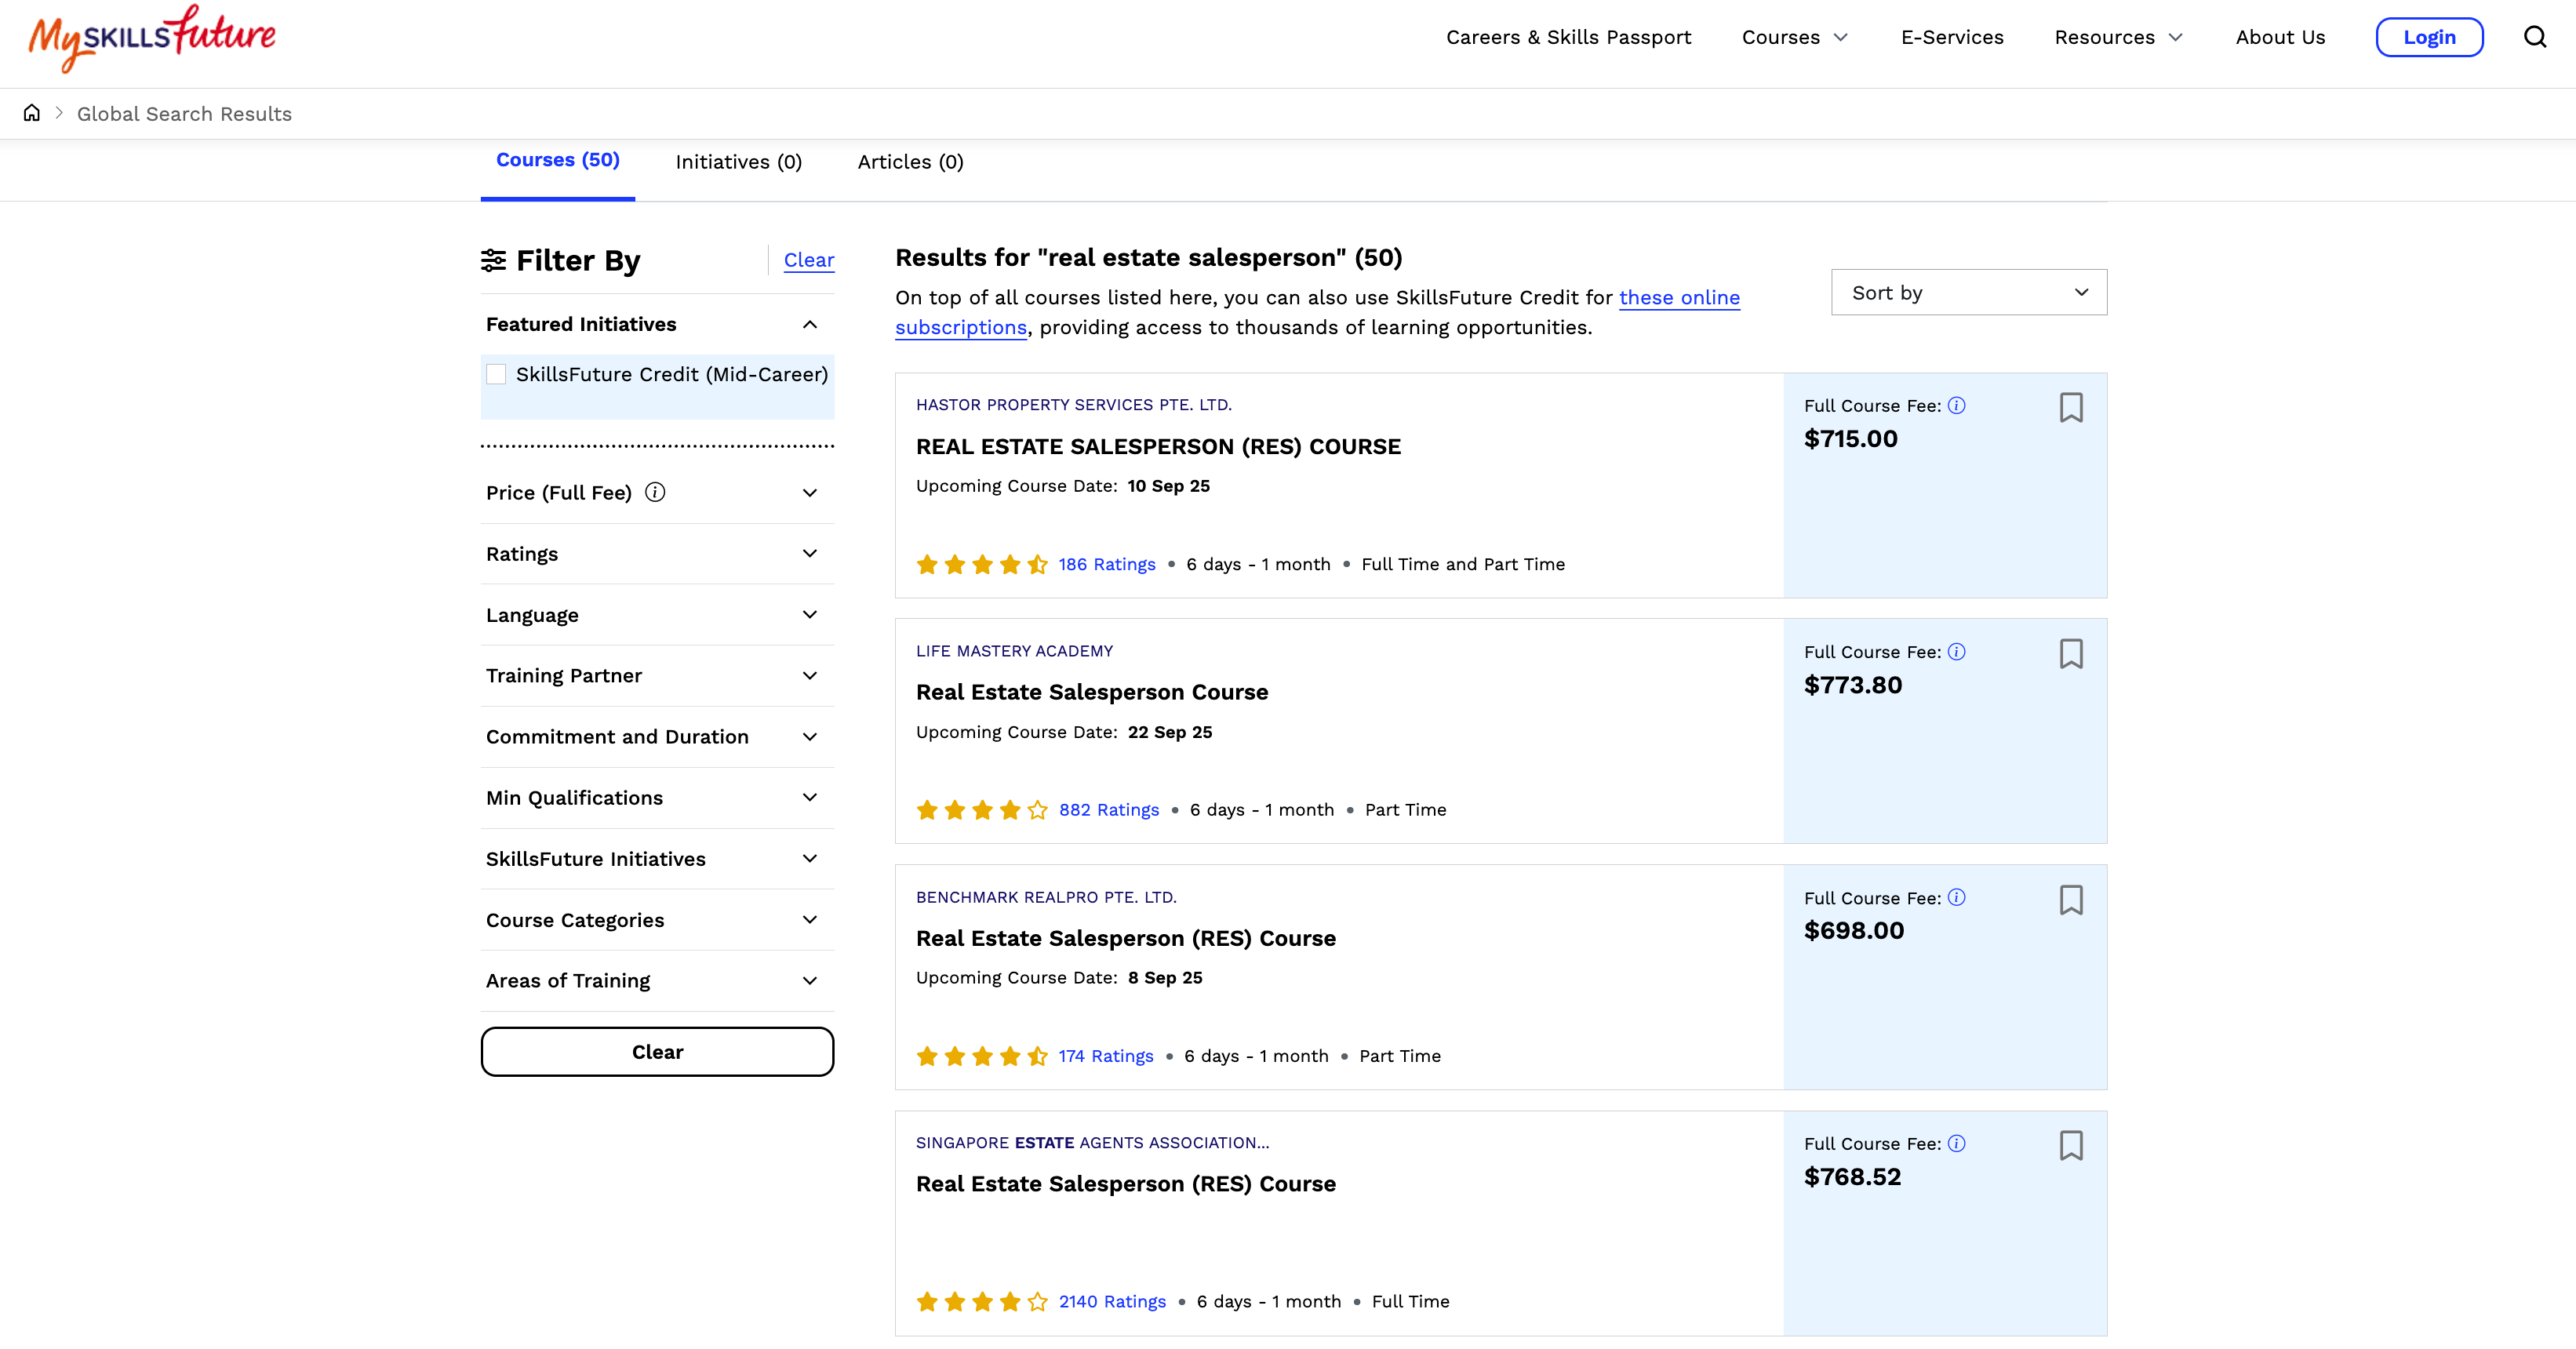Click the upcoming date '10 Sep 25'
Viewport: 2576px width, 1349px height.
(x=1168, y=486)
